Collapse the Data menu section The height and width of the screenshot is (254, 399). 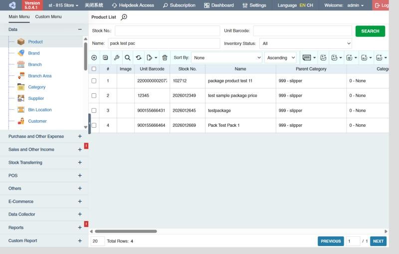click(x=80, y=29)
